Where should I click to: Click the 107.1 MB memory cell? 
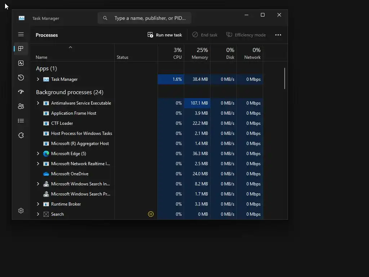tap(197, 103)
